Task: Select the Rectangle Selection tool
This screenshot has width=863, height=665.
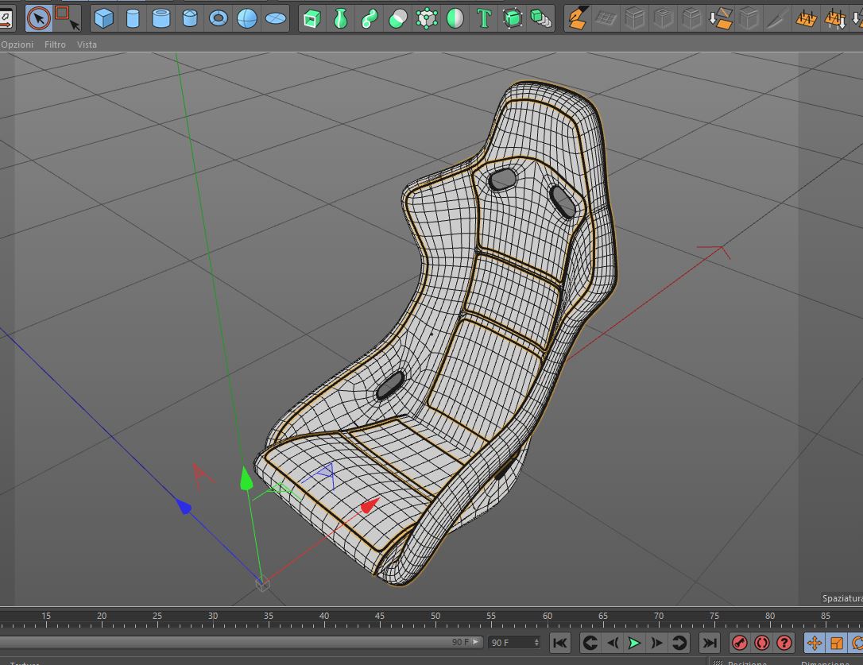Action: (x=67, y=17)
